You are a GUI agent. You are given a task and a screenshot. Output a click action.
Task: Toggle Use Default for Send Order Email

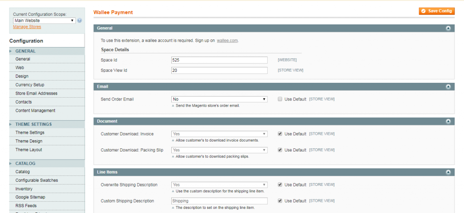280,99
